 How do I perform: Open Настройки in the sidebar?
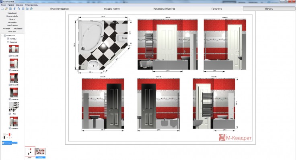[12, 22]
